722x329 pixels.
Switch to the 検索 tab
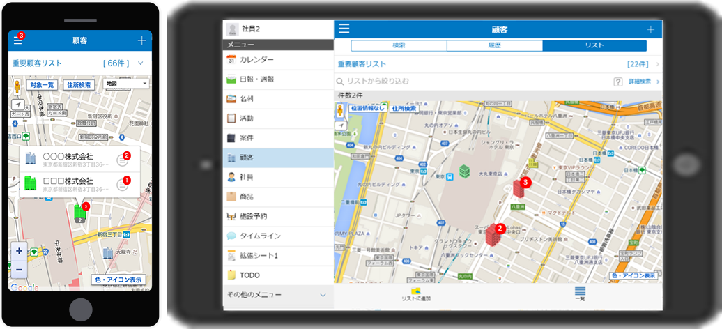pos(399,45)
